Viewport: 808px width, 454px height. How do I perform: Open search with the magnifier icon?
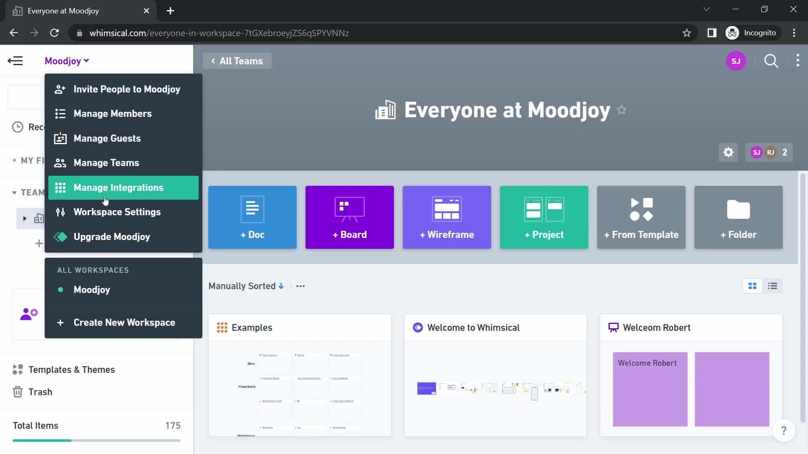771,61
